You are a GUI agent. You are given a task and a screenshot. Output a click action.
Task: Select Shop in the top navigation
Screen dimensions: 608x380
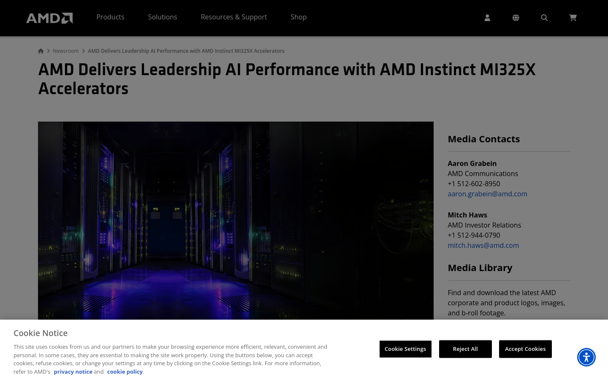[299, 17]
